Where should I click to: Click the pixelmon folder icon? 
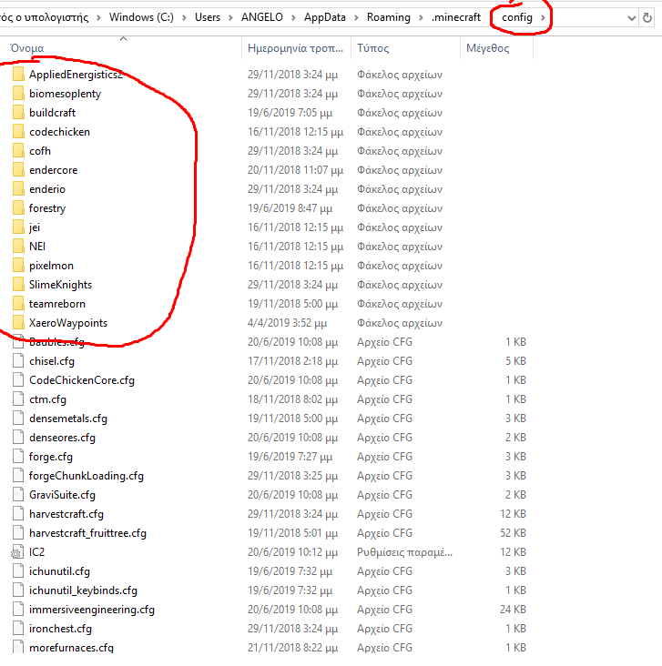[18, 266]
